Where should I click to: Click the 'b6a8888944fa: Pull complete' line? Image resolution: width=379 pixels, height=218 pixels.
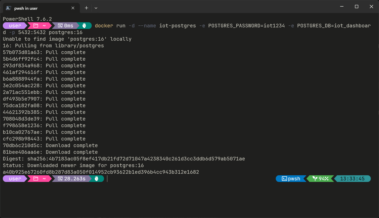pos(44,79)
